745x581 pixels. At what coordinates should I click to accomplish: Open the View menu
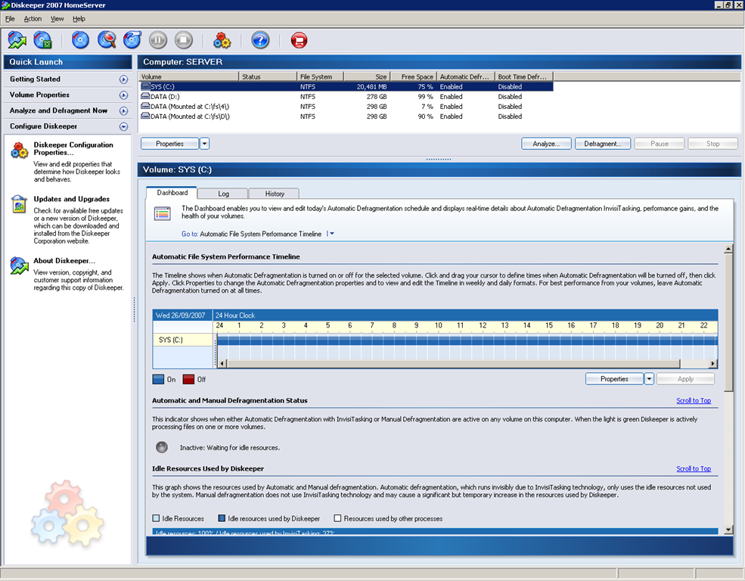coord(57,19)
